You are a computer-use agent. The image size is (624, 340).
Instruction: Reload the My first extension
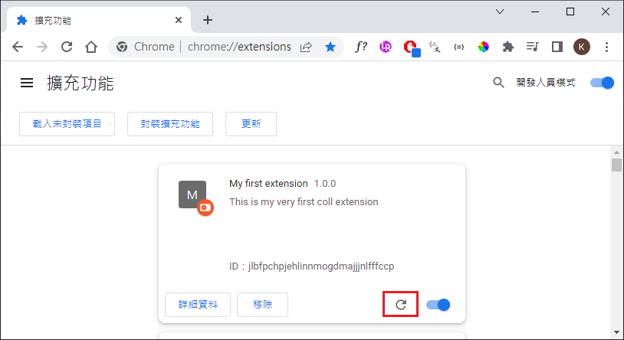[400, 305]
